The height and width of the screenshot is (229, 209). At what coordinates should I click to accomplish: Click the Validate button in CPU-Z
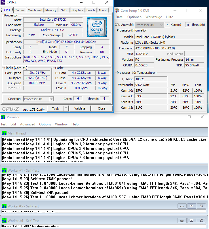pyautogui.click(x=80, y=108)
